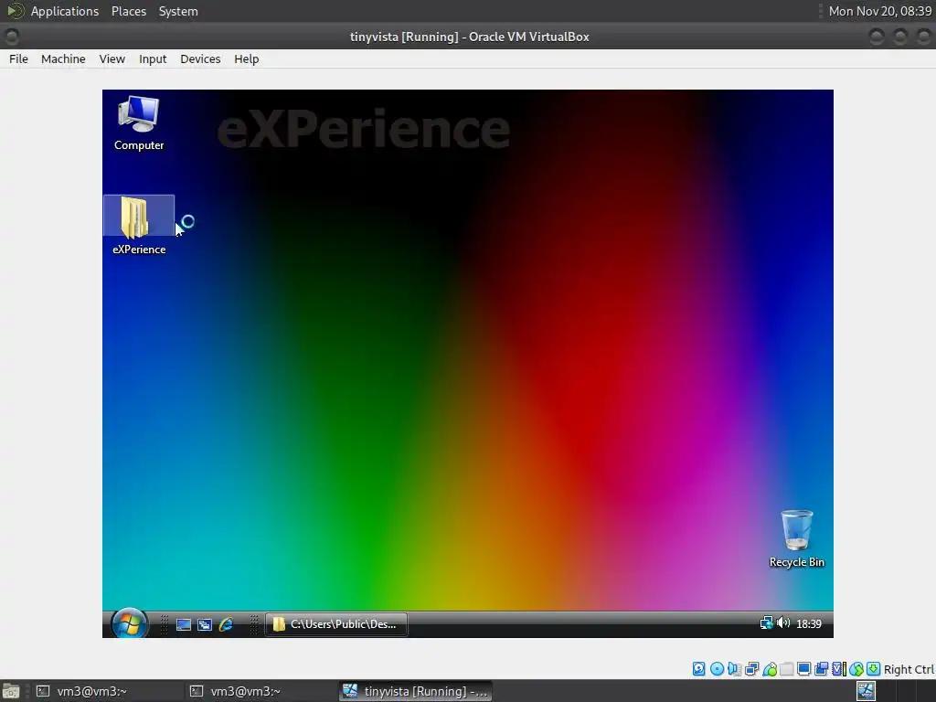Open the File menu

click(18, 59)
